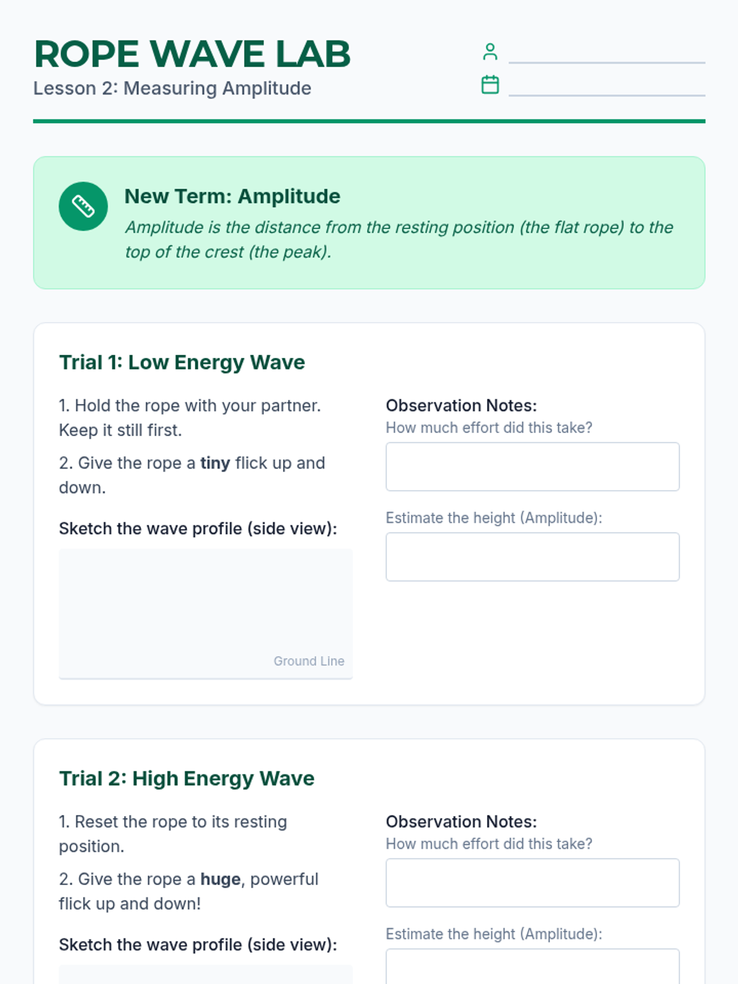Viewport: 738px width, 984px height.
Task: Click the bold word tiny in instructions
Action: pos(215,463)
